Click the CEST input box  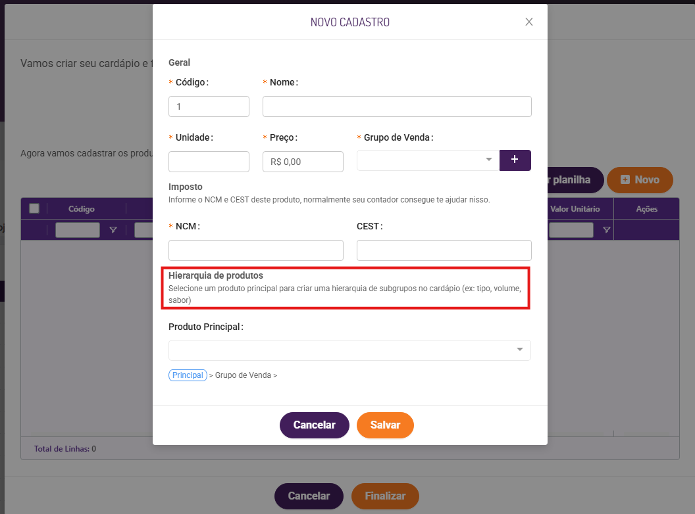[x=444, y=250]
